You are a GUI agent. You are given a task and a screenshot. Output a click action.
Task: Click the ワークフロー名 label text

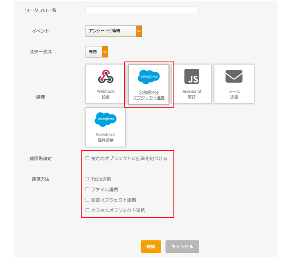tap(41, 10)
